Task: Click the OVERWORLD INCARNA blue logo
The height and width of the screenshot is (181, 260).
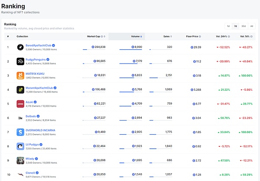Action: pyautogui.click(x=20, y=132)
